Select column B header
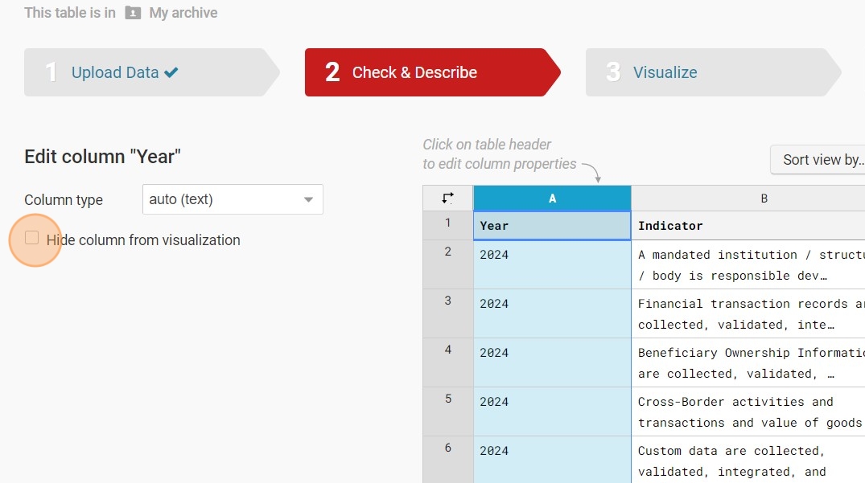The image size is (865, 483). coord(748,198)
